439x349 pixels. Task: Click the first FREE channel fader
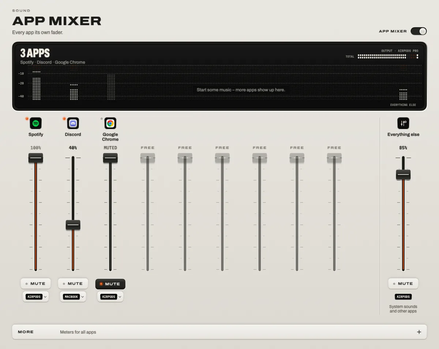[147, 158]
